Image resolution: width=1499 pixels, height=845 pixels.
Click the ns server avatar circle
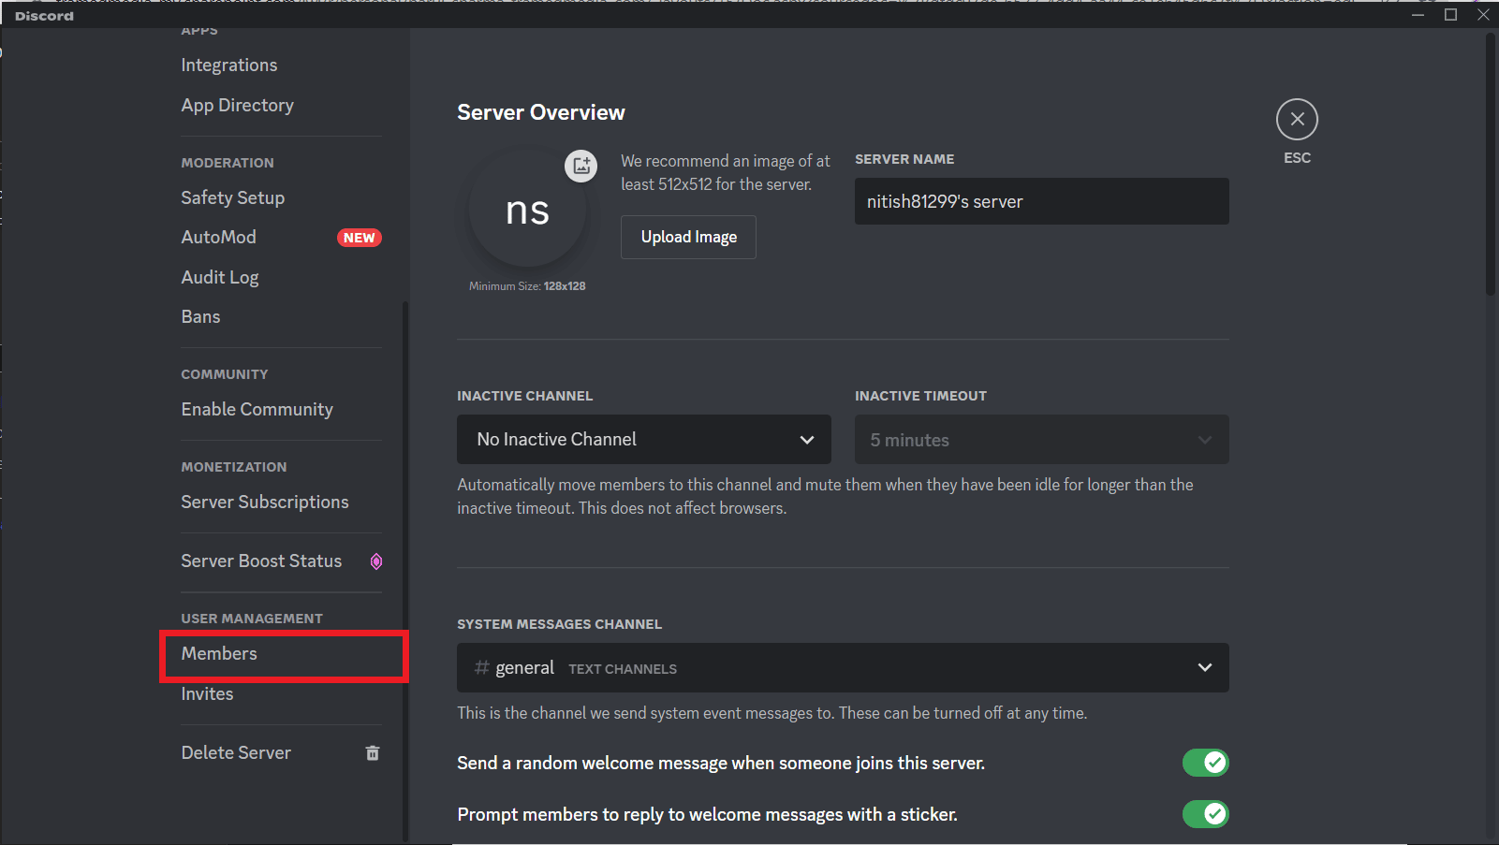click(527, 211)
